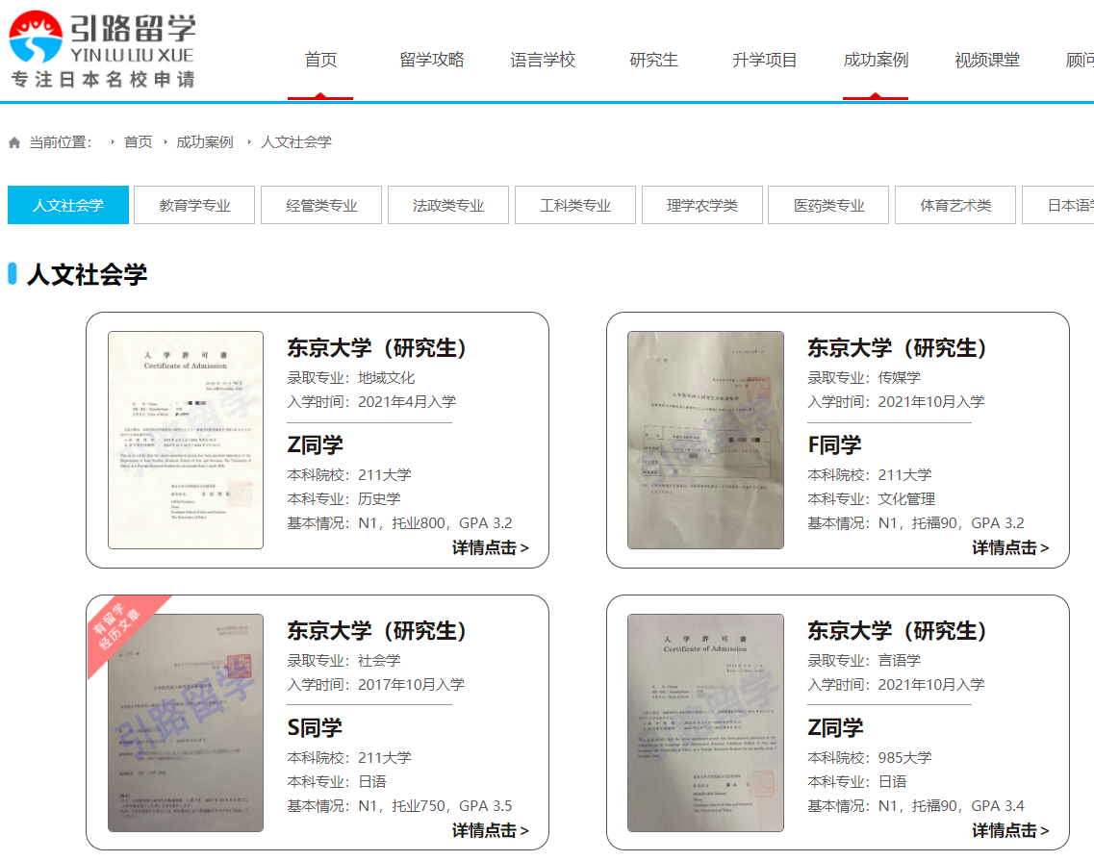This screenshot has width=1094, height=861.
Task: Open the 首页 navigation menu item
Action: [321, 60]
